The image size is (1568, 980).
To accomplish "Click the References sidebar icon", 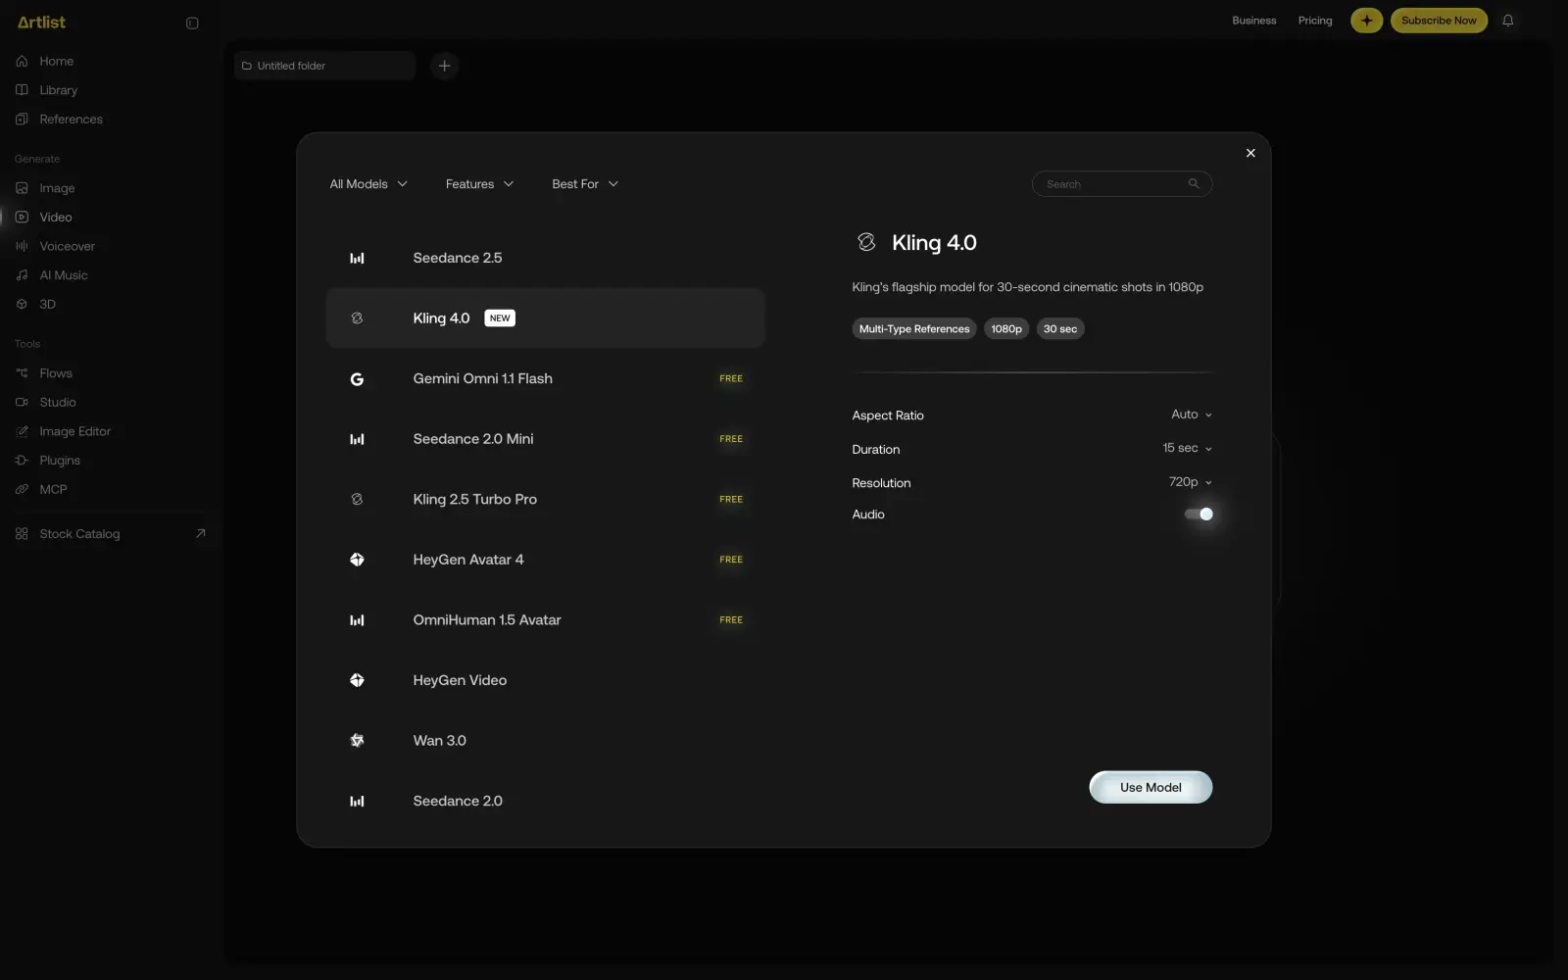I will point(22,120).
